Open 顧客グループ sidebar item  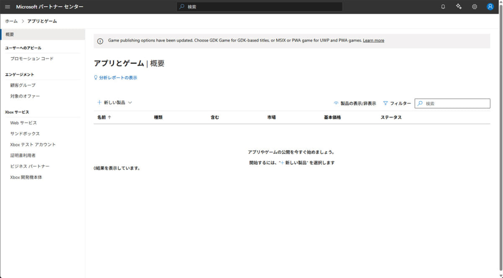(23, 85)
